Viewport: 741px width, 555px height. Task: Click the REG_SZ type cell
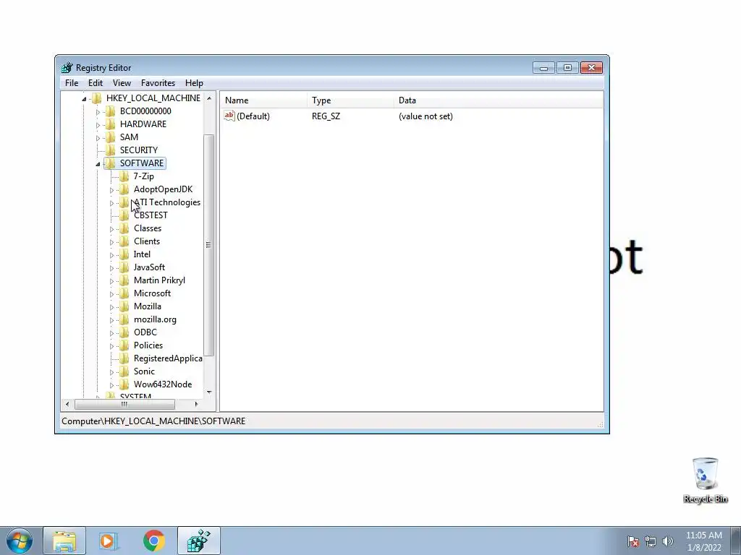(x=326, y=116)
